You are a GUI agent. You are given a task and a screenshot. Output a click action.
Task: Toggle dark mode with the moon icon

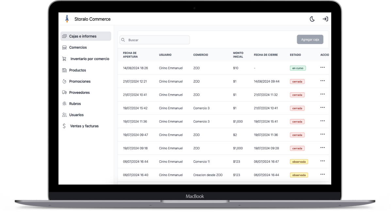(x=312, y=19)
